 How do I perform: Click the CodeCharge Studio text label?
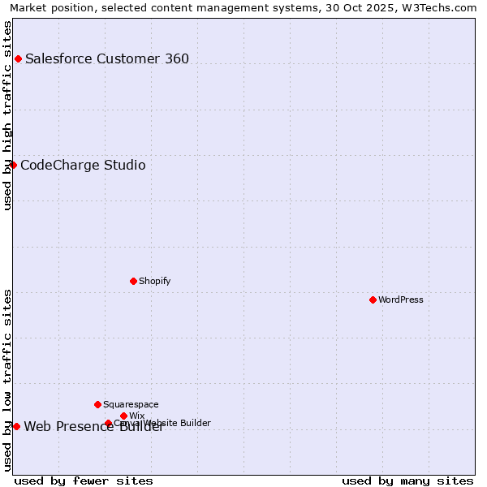(x=83, y=166)
